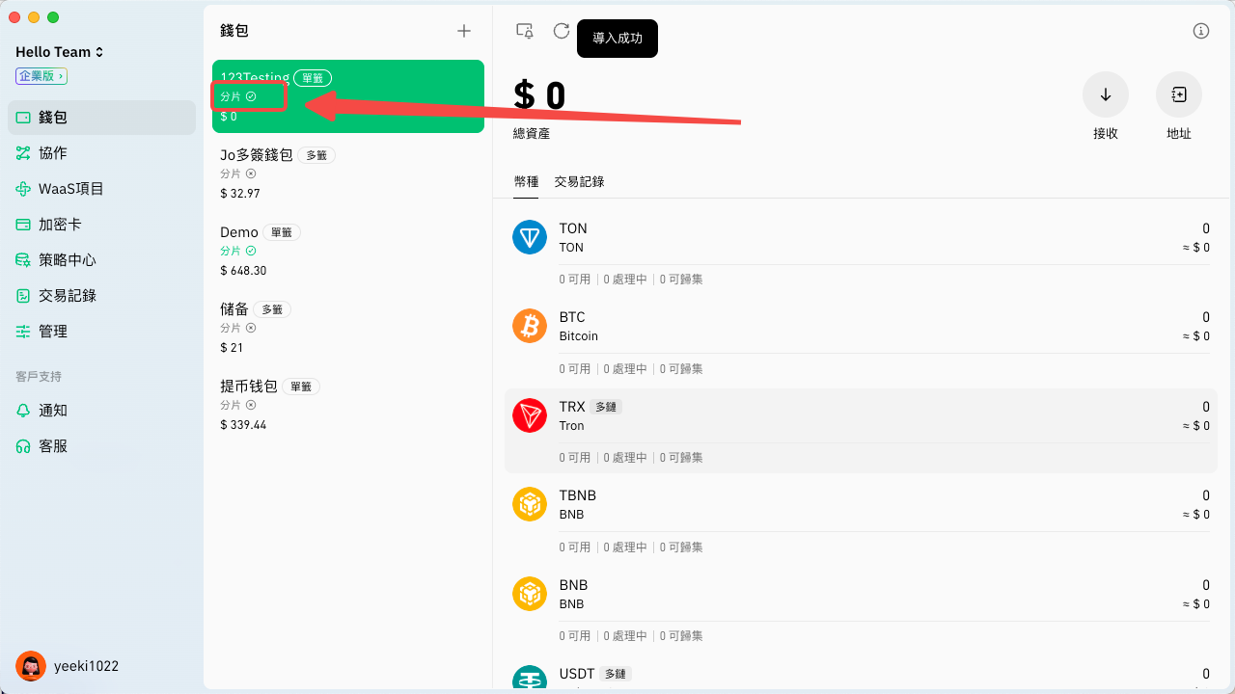Go to WaaS項目 in sidebar

pyautogui.click(x=70, y=189)
